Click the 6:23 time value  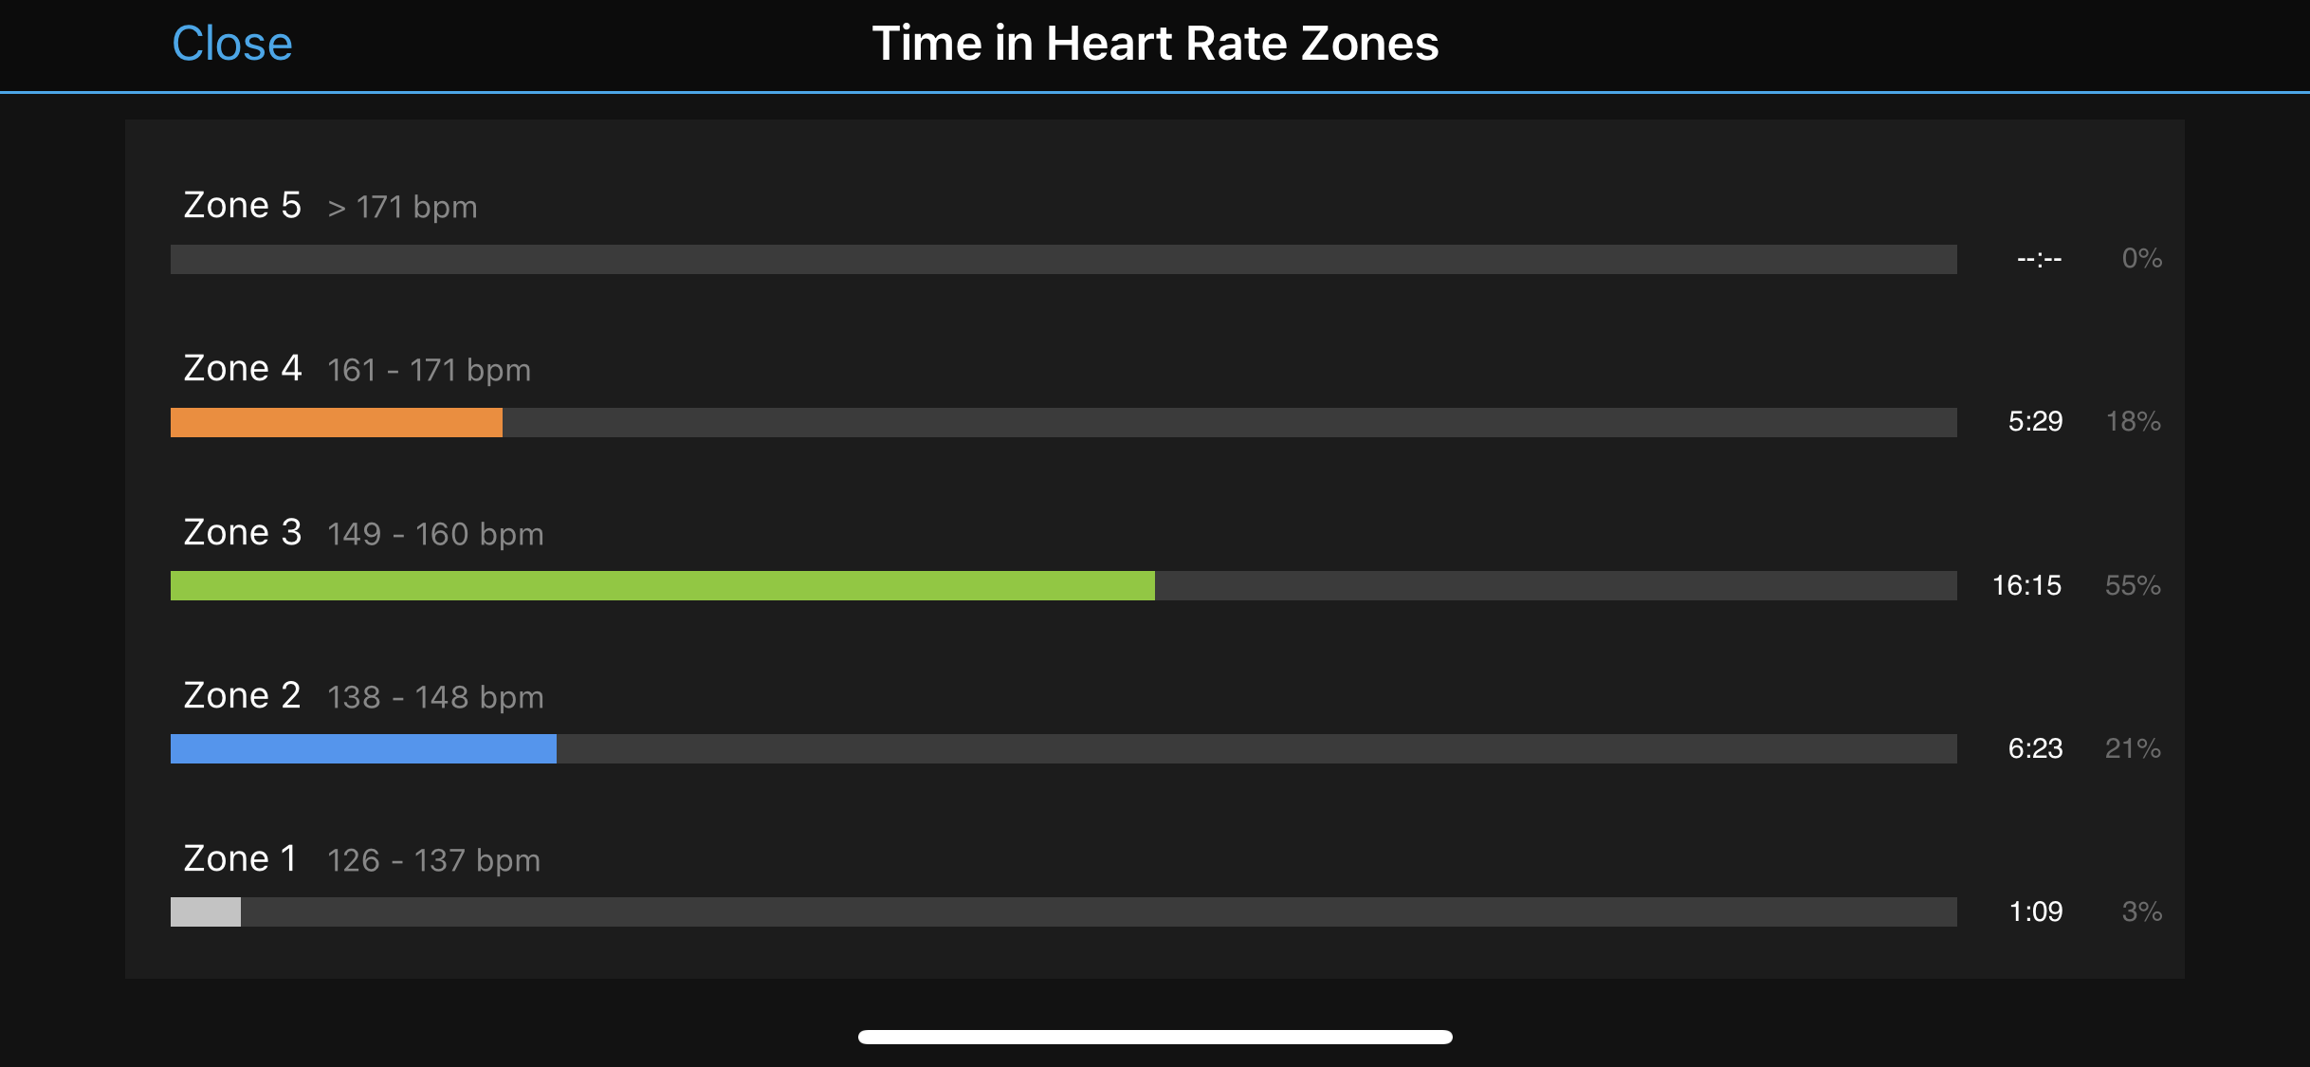pos(2035,748)
